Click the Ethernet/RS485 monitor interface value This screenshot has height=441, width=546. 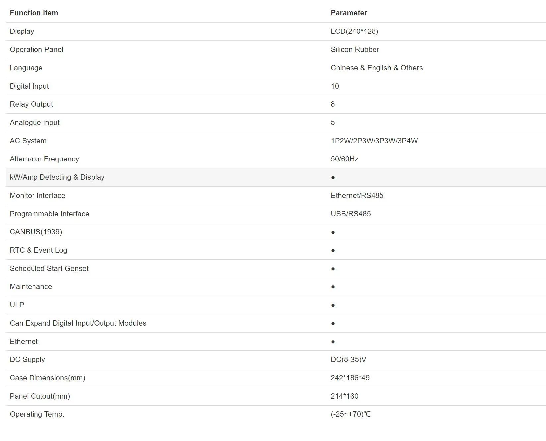[x=357, y=196]
